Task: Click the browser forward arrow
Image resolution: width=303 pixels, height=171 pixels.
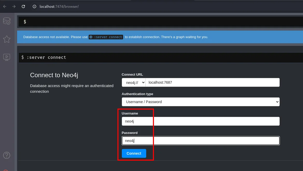Action: 14,6
